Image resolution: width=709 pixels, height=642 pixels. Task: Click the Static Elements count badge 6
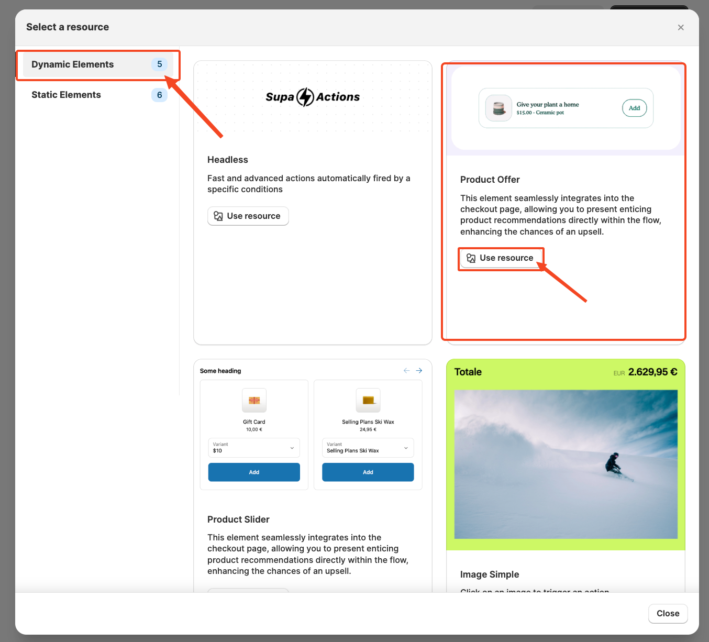pos(160,95)
